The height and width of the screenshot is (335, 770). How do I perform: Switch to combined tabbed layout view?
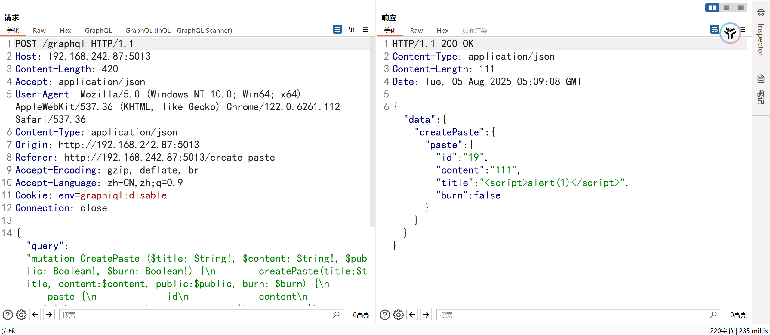pyautogui.click(x=741, y=8)
